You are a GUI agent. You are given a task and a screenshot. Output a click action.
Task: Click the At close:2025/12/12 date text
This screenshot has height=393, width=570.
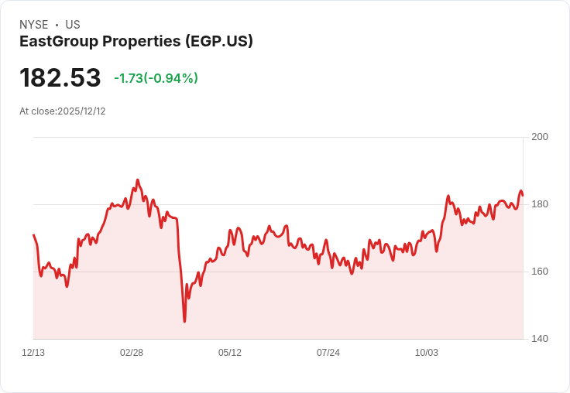(x=63, y=111)
